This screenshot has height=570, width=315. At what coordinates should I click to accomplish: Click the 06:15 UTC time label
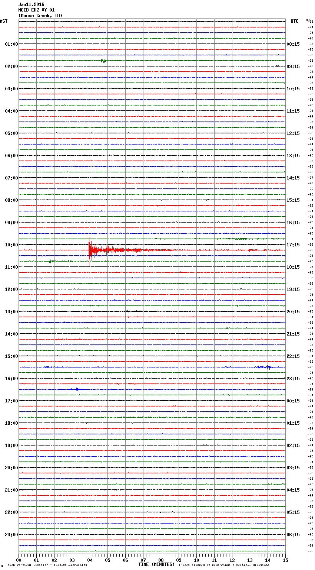coord(293,535)
